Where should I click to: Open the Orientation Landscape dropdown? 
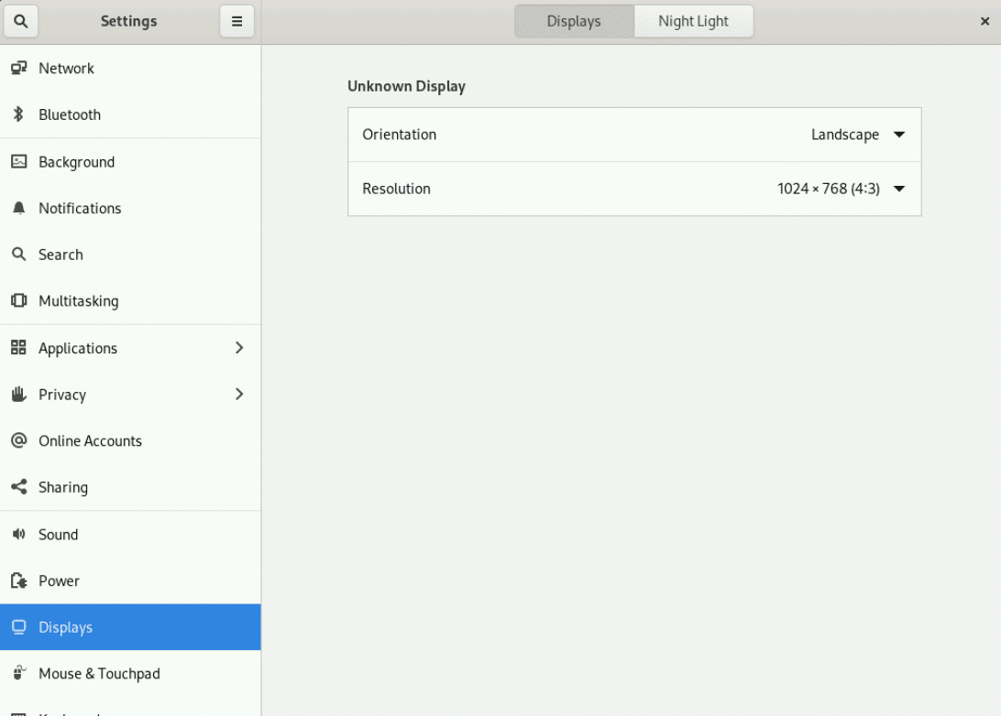pos(857,135)
